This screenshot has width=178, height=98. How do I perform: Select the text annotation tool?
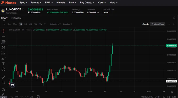point(3,64)
